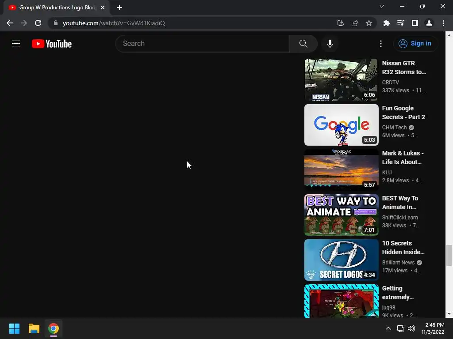Click scrollbar up arrow
Screen dimensions: 453x339
(x=449, y=35)
